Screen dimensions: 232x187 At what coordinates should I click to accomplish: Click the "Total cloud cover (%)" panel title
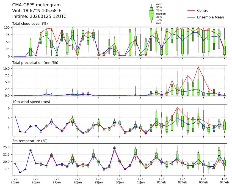pos(30,23)
